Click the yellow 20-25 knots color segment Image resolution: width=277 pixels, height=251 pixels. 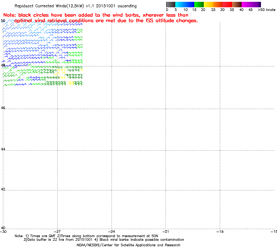click(x=208, y=4)
